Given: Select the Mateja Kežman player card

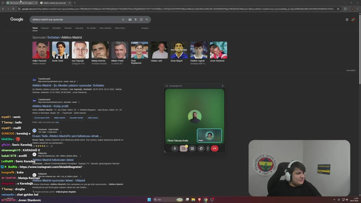Looking at the screenshot, I should pos(100,53).
